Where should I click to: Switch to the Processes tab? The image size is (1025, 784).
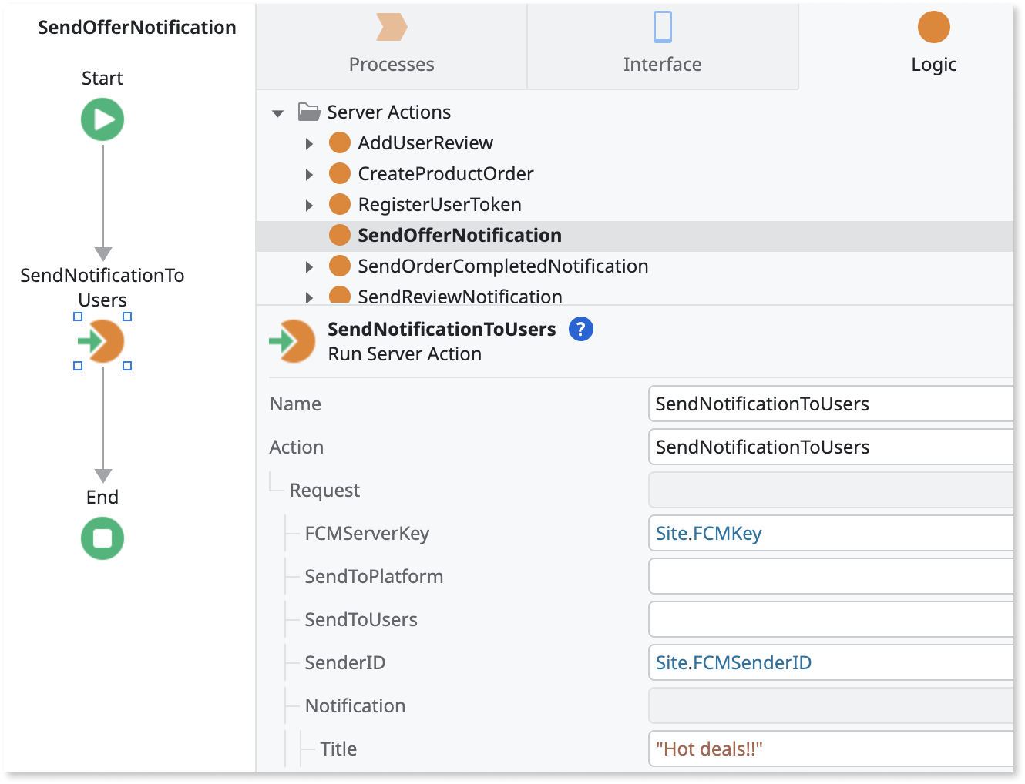pos(392,42)
